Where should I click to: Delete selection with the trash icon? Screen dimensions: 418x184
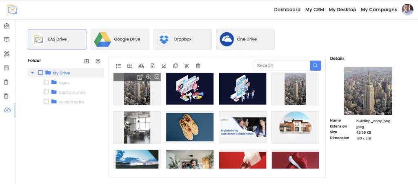[198, 66]
